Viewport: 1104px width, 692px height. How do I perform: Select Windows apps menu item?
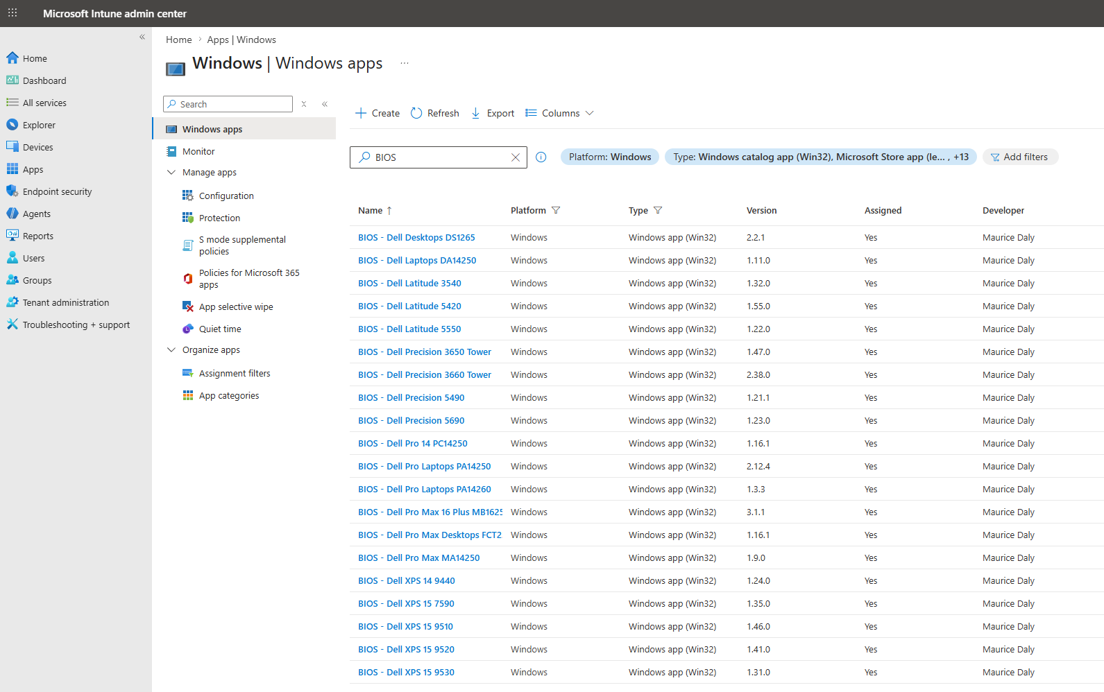coord(244,129)
